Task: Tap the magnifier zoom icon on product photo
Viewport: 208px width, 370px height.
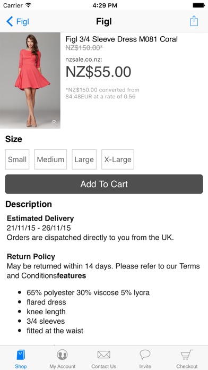Action: pyautogui.click(x=55, y=122)
